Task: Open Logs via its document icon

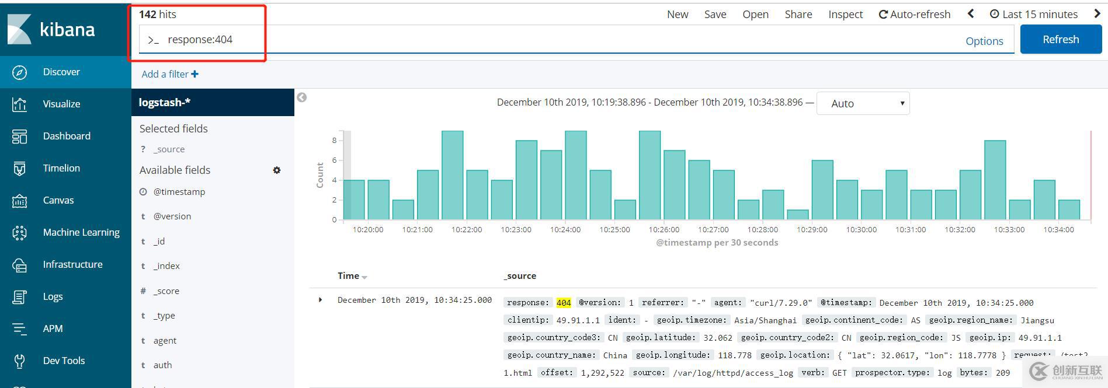Action: click(x=19, y=297)
